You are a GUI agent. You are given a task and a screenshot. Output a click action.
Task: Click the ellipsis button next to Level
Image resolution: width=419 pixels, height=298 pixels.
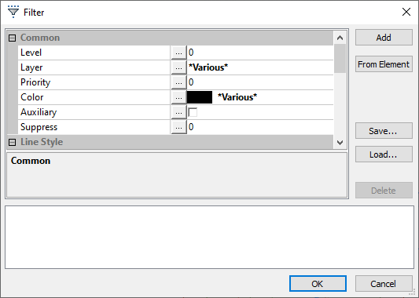178,53
